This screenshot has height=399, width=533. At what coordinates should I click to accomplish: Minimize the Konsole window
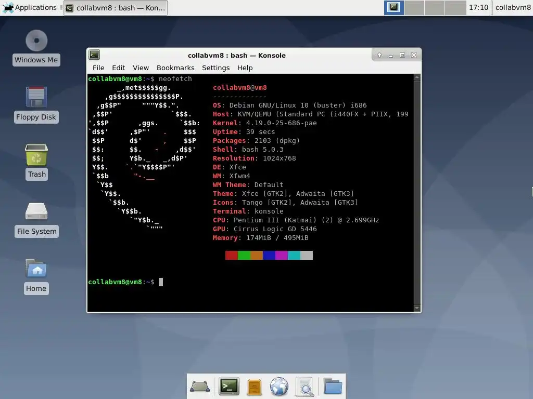tap(391, 55)
